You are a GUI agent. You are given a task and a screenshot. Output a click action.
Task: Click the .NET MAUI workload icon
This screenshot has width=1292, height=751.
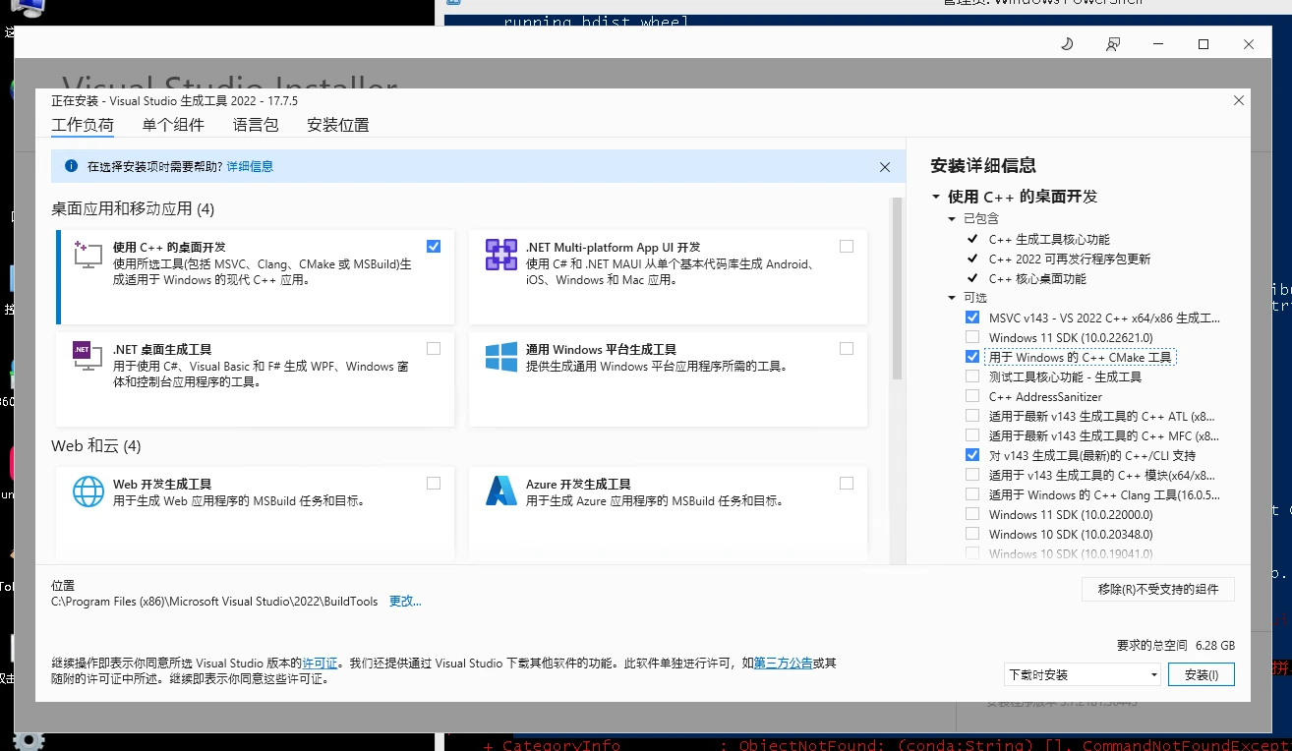(501, 255)
